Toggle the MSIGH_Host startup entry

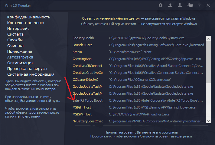click(x=82, y=107)
